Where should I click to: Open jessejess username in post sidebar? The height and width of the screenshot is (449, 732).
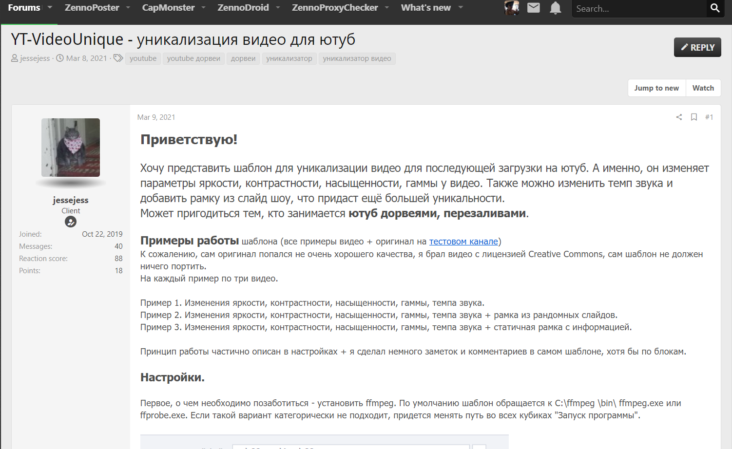pos(71,200)
